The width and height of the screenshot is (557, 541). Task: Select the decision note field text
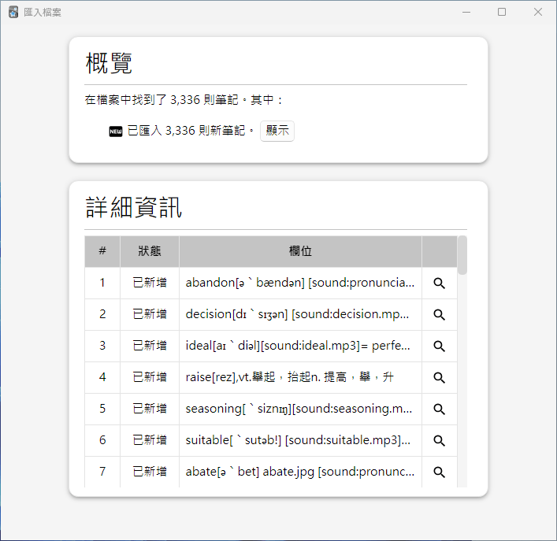pos(299,314)
